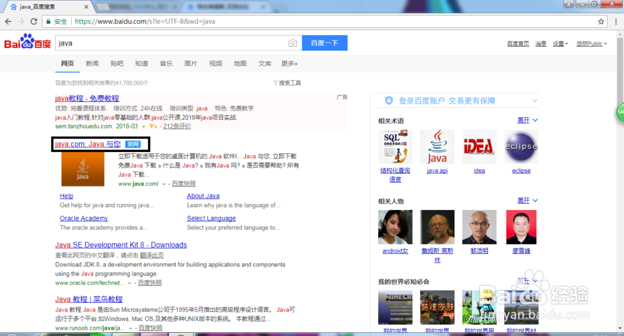Switch to the 知道 tab
Viewport: 624px width, 336px height.
[x=141, y=64]
